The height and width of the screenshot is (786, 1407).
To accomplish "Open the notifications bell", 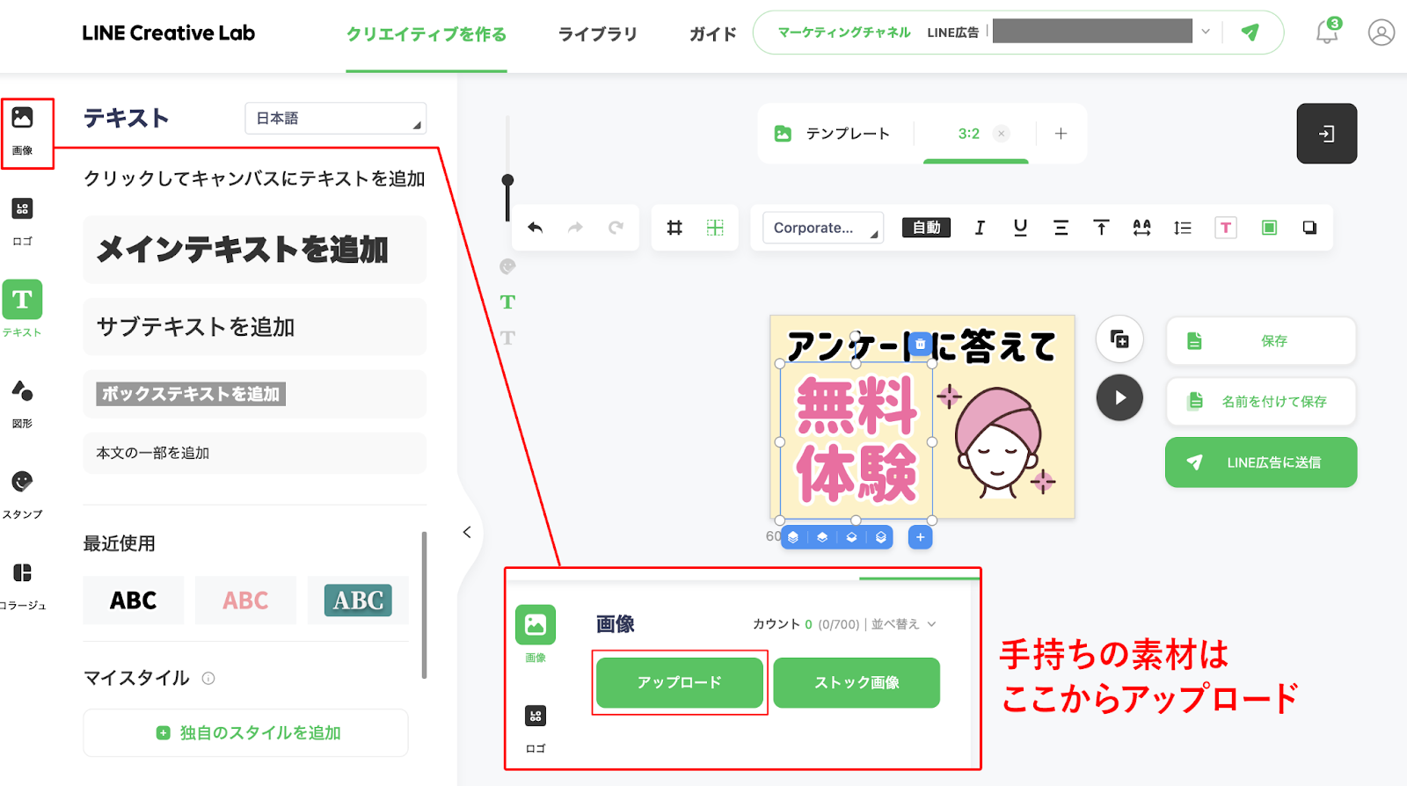I will pyautogui.click(x=1326, y=33).
